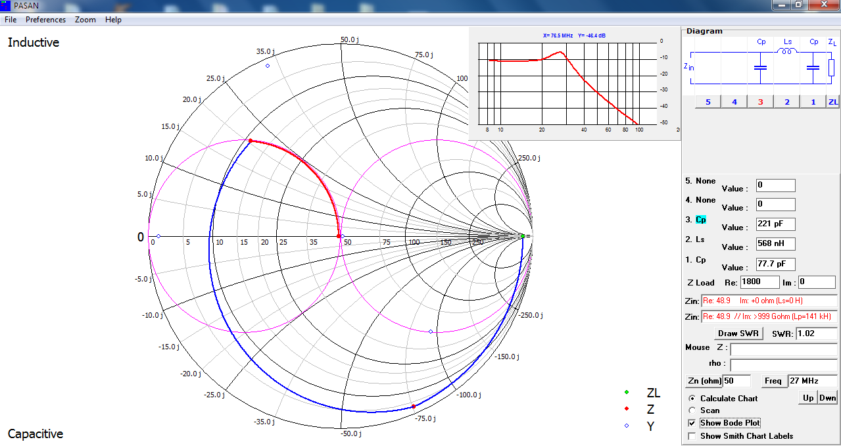841x446 pixels.
Task: Click the 221 pF value field
Action: (x=775, y=224)
